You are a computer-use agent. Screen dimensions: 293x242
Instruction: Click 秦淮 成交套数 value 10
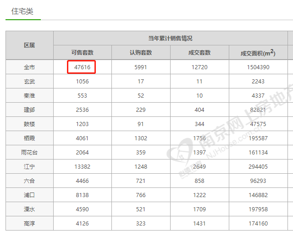pos(199,96)
